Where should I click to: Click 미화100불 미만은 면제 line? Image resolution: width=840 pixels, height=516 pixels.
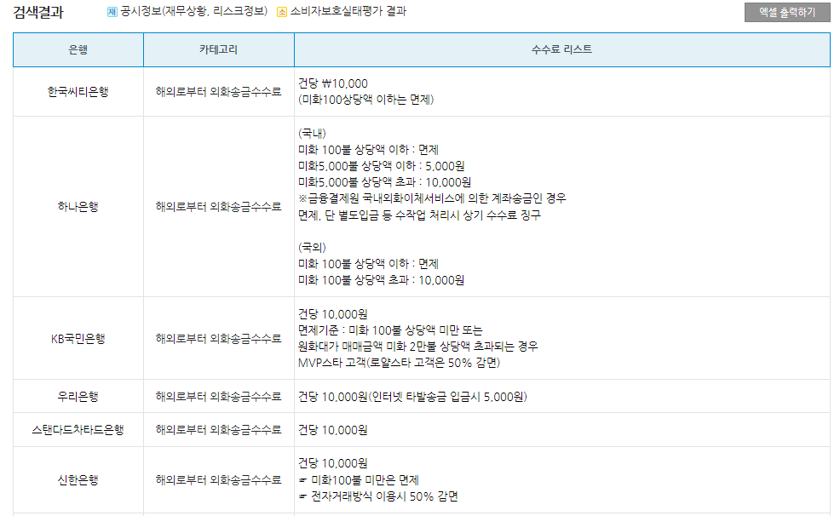[359, 480]
